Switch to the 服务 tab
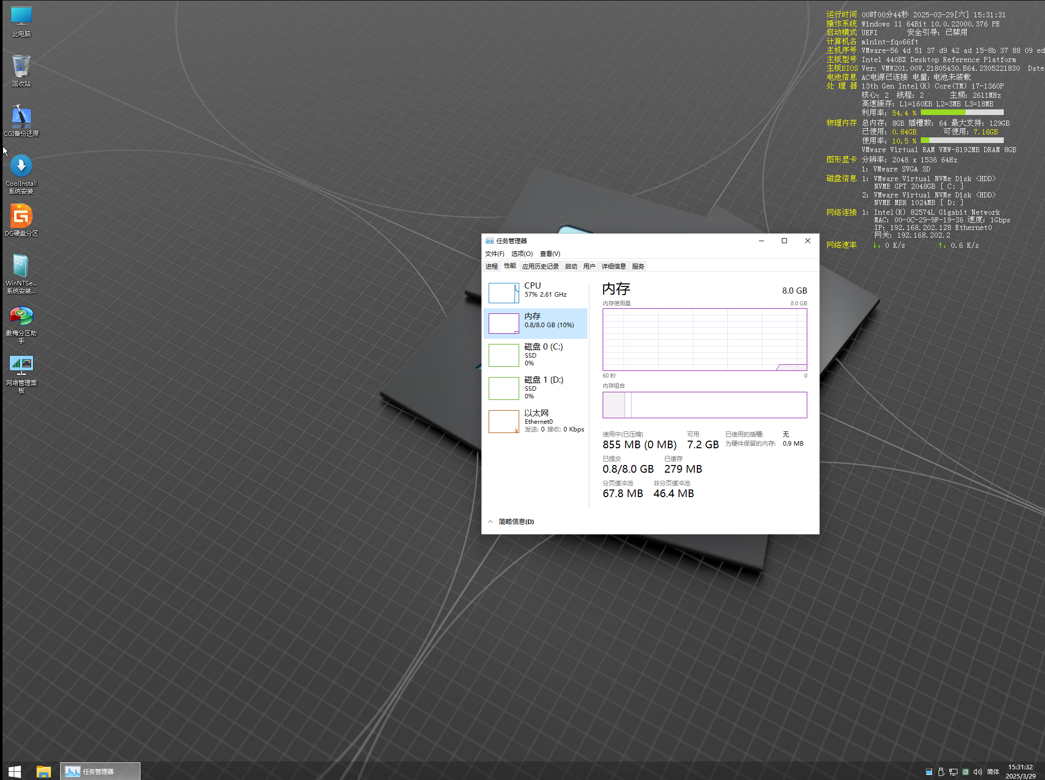This screenshot has height=780, width=1045. coord(638,266)
